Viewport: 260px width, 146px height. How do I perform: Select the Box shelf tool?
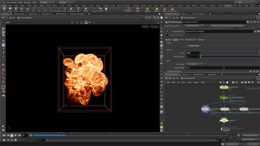(x=4, y=10)
